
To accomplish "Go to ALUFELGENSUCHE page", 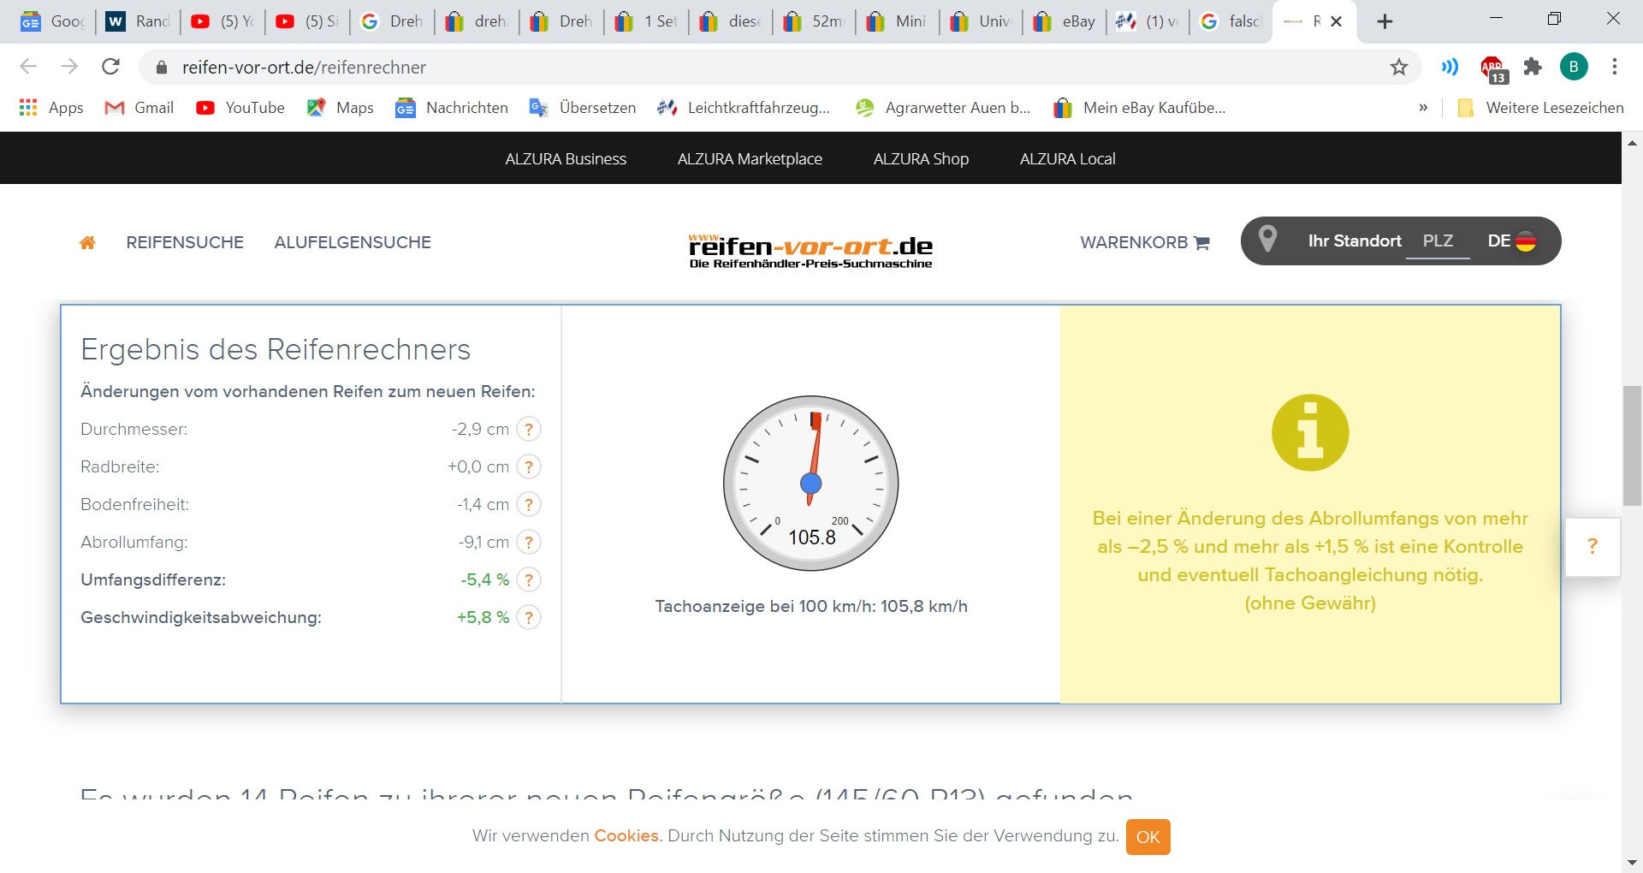I will [353, 243].
